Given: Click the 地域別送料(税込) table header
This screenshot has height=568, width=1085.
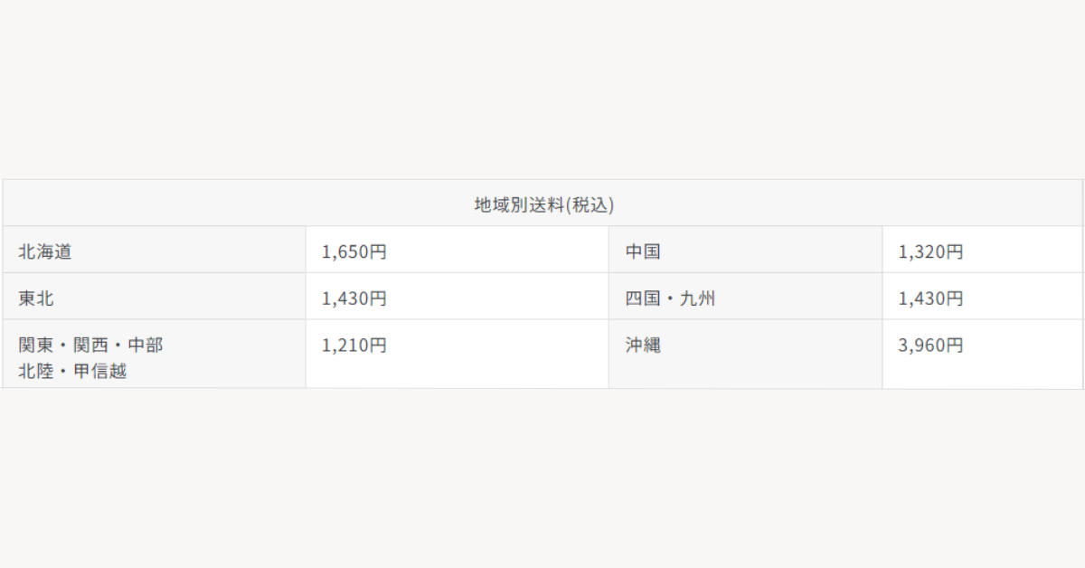Looking at the screenshot, I should point(542,204).
